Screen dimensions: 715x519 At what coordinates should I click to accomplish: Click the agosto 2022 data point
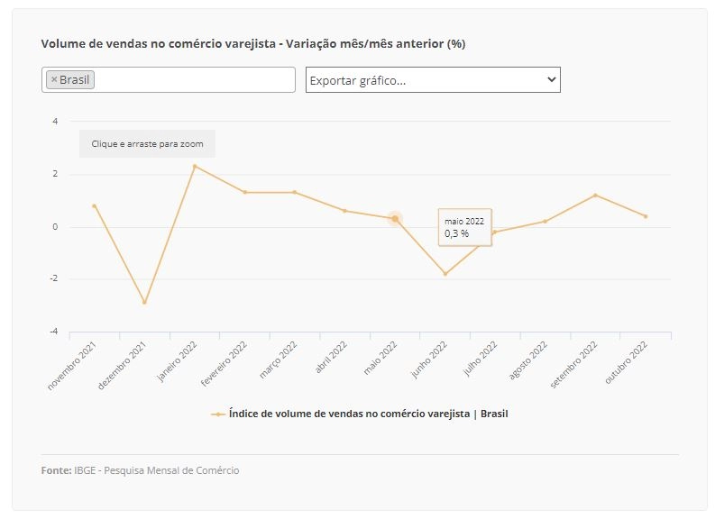(545, 222)
